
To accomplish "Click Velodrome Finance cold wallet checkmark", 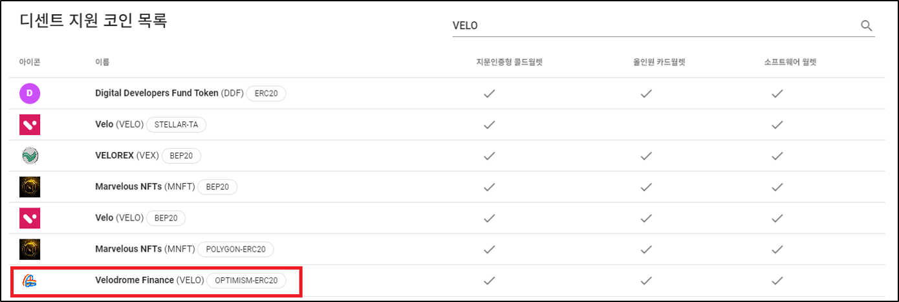I will [490, 280].
